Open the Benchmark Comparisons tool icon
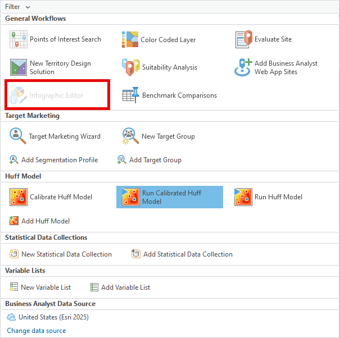340x338 pixels. point(130,95)
